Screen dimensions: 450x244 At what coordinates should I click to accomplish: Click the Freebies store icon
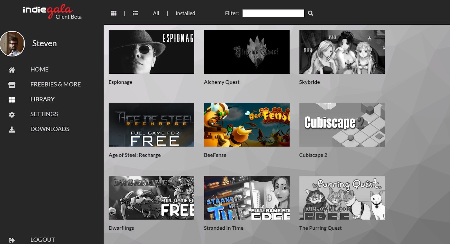click(12, 85)
